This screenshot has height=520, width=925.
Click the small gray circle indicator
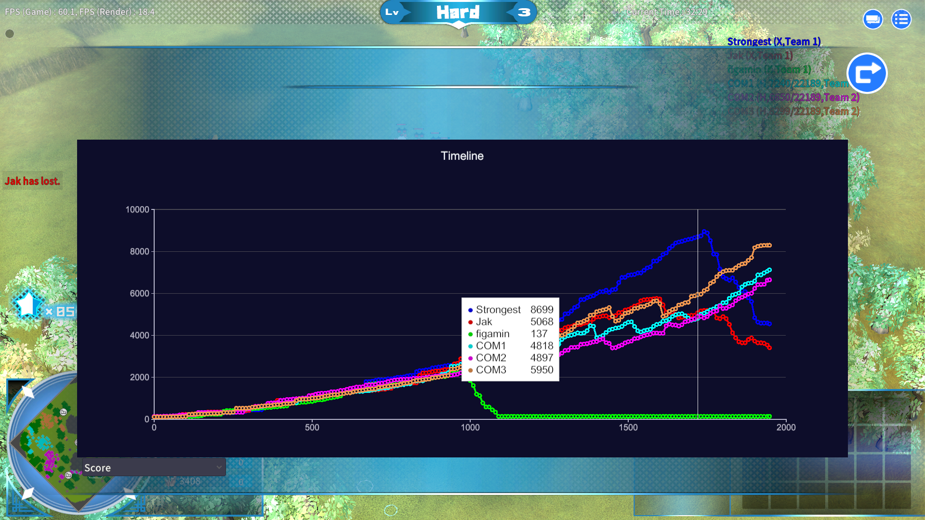pos(10,34)
